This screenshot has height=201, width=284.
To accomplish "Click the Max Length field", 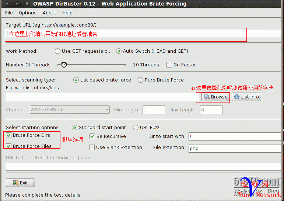I will pos(211,110).
